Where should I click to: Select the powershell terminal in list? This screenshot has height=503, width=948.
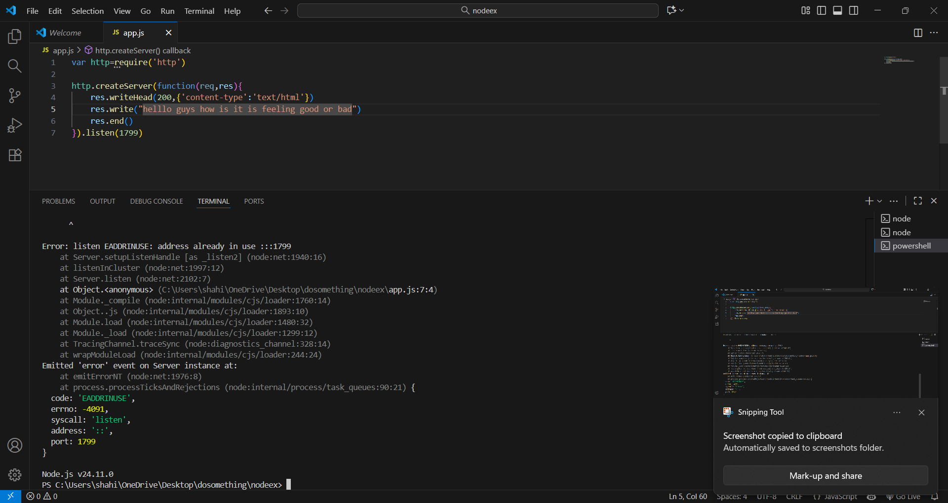(911, 246)
